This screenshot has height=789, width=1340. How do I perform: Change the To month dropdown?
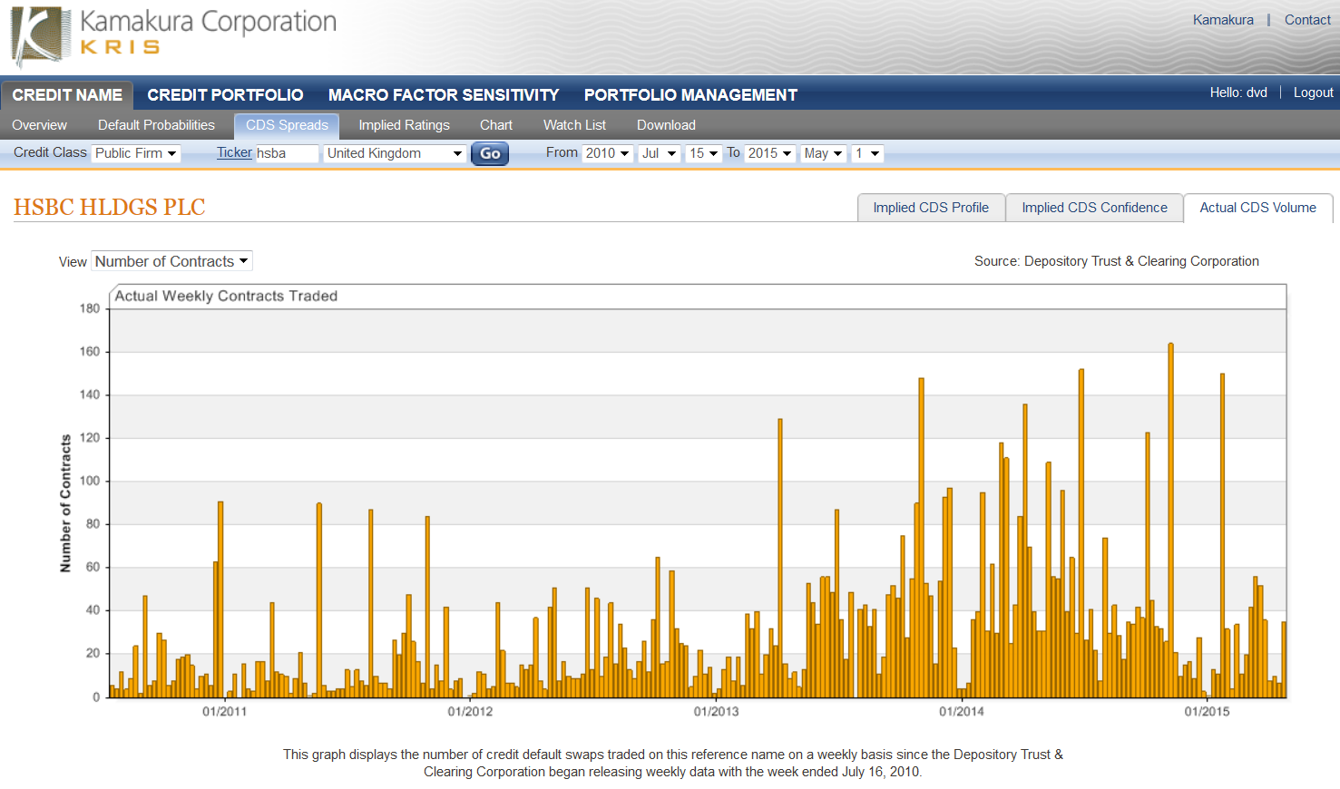coord(822,152)
